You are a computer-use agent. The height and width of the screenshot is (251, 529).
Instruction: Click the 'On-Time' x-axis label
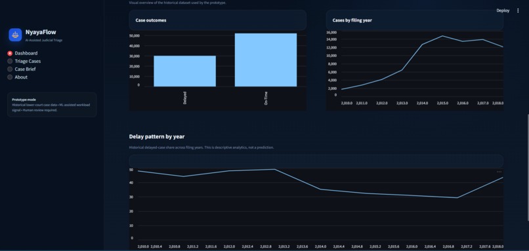266,98
